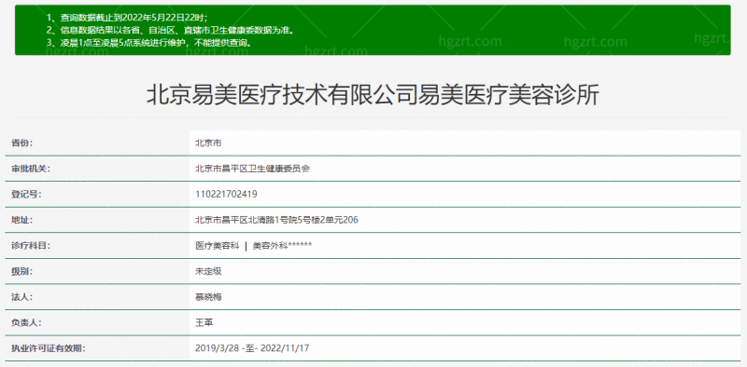Image resolution: width=747 pixels, height=367 pixels.
Task: Click the value 医疗美容科 | 美容外科******
Action: tap(253, 246)
